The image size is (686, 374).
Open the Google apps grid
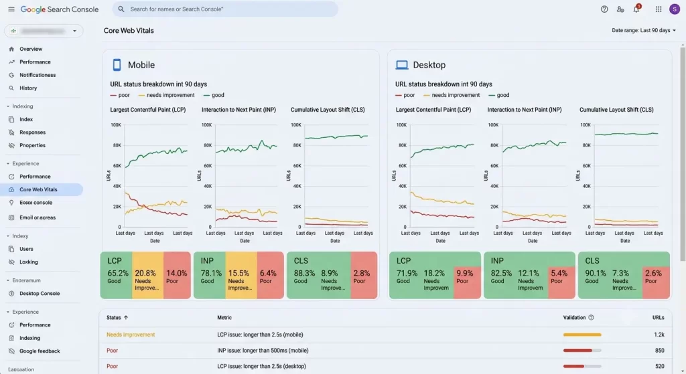click(659, 9)
